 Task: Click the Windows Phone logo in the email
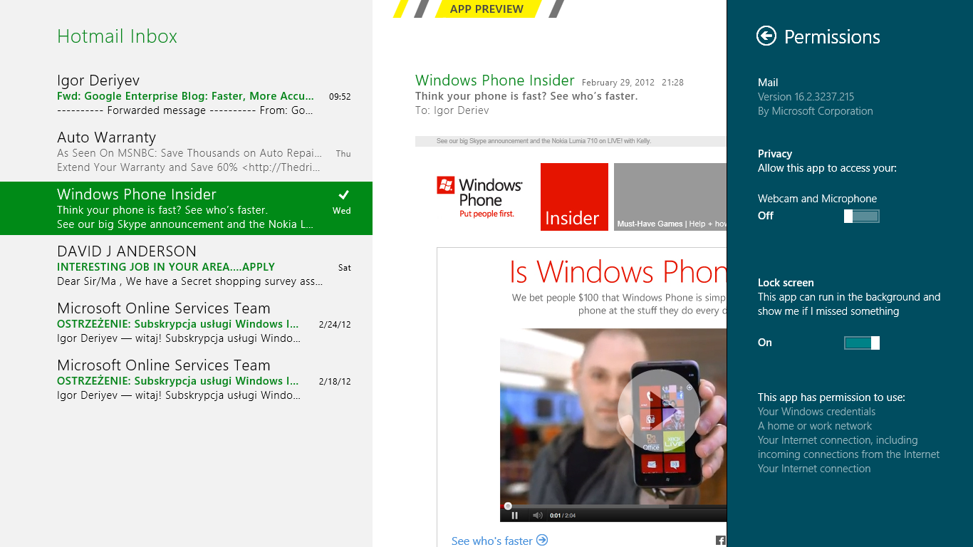[x=479, y=197]
